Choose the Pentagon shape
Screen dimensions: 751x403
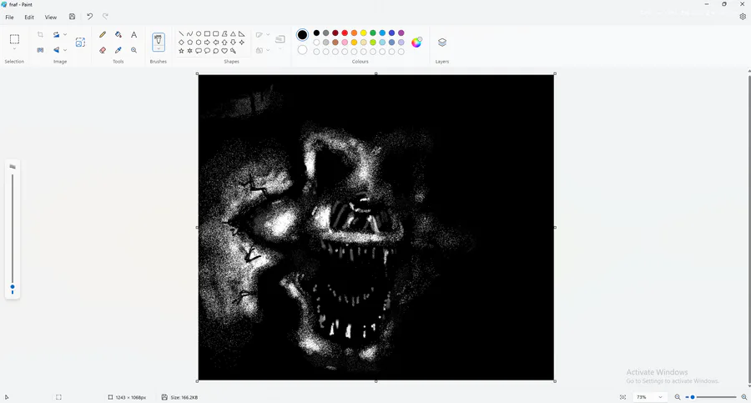tap(189, 43)
